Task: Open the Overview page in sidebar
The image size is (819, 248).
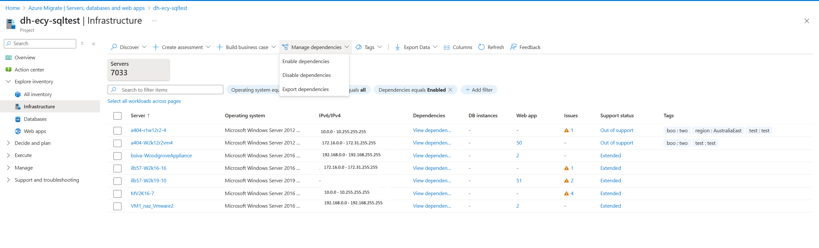Action: click(25, 58)
